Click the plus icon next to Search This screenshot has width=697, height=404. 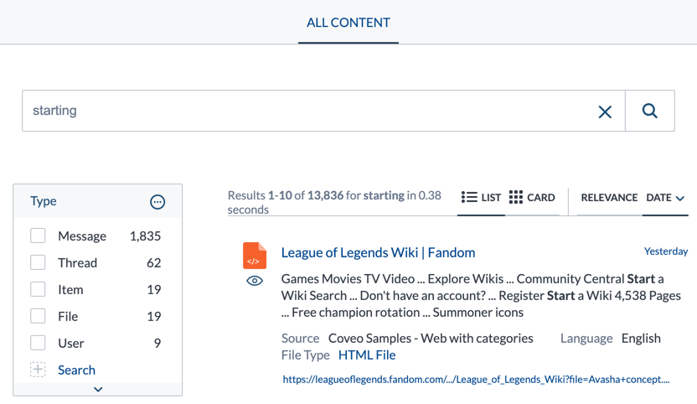[x=38, y=370]
